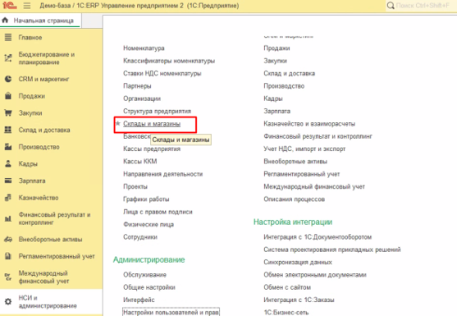This screenshot has height=316, width=457.
Task: Open Обмен с сайтом link
Action: (x=287, y=287)
